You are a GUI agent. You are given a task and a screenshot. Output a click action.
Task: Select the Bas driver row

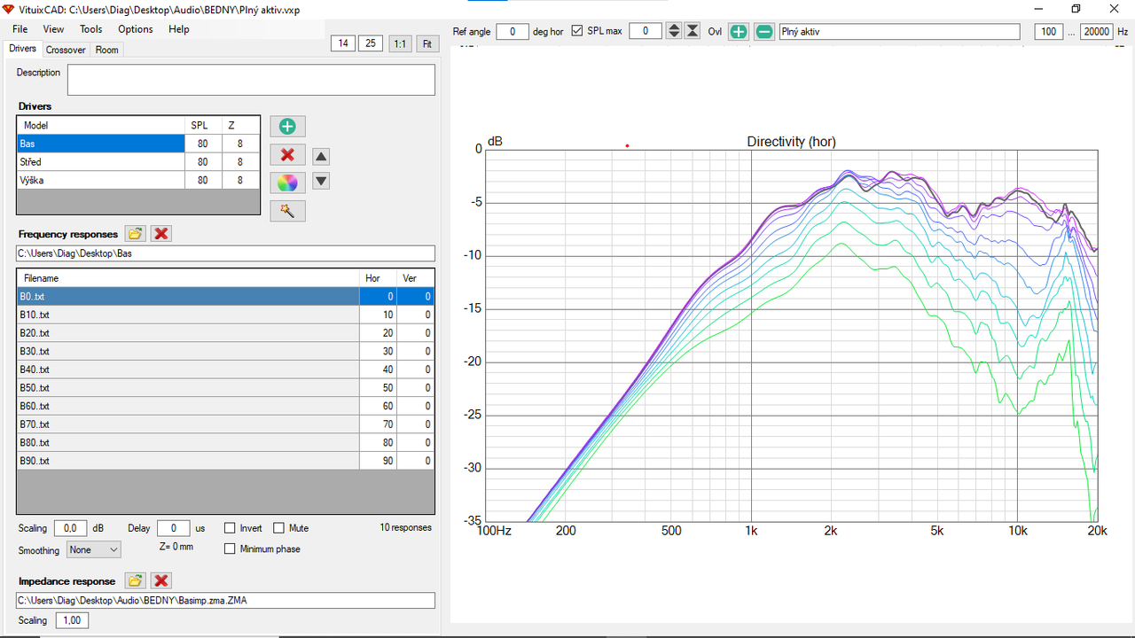click(138, 144)
